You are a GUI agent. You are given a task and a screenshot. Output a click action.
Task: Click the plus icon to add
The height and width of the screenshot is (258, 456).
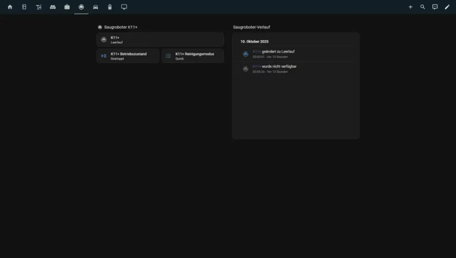(411, 7)
